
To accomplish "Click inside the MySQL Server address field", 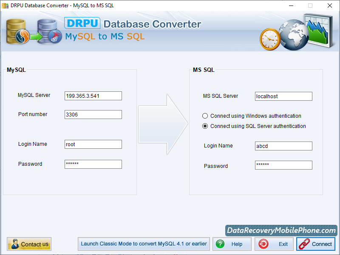I will 93,96.
